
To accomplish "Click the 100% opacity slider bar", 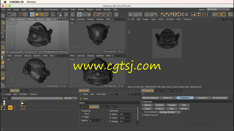I will click(37, 98).
